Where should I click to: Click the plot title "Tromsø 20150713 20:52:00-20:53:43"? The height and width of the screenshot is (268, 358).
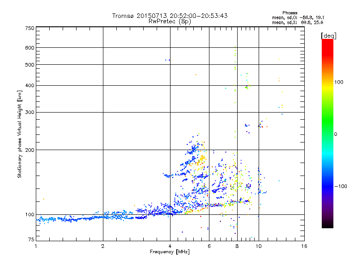tap(170, 16)
